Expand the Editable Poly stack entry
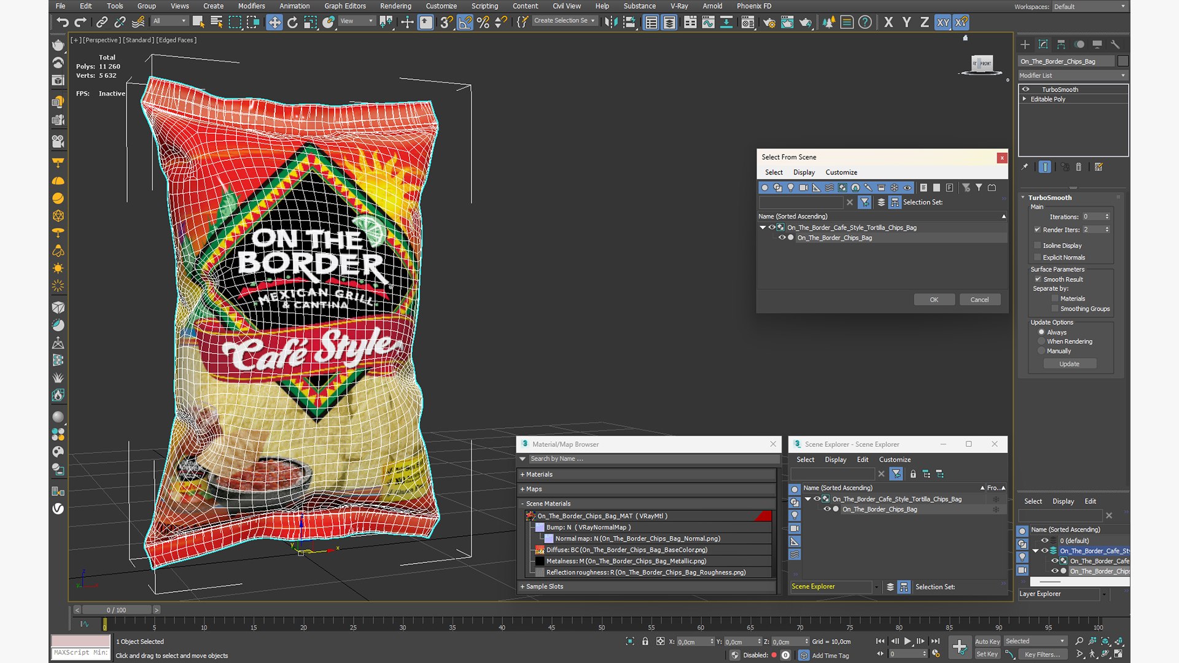 pos(1024,99)
